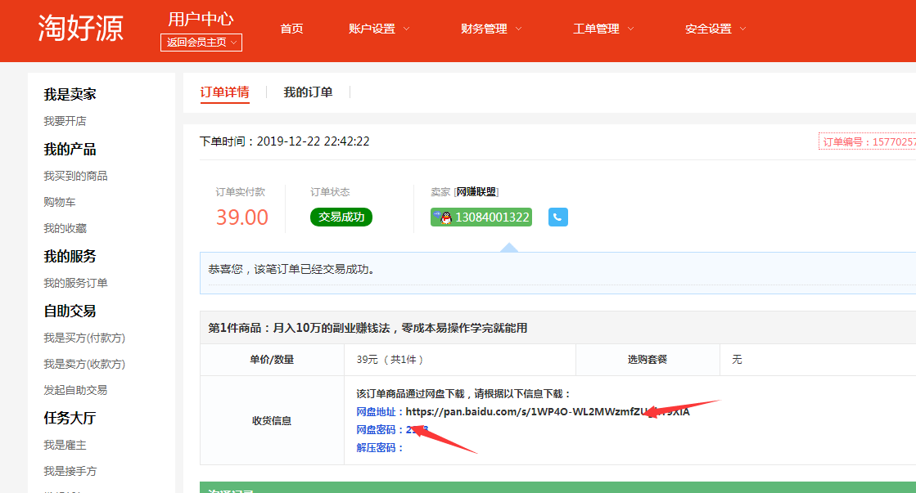This screenshot has height=493, width=916.
Task: Expand the 财务管理 menu
Action: (491, 29)
